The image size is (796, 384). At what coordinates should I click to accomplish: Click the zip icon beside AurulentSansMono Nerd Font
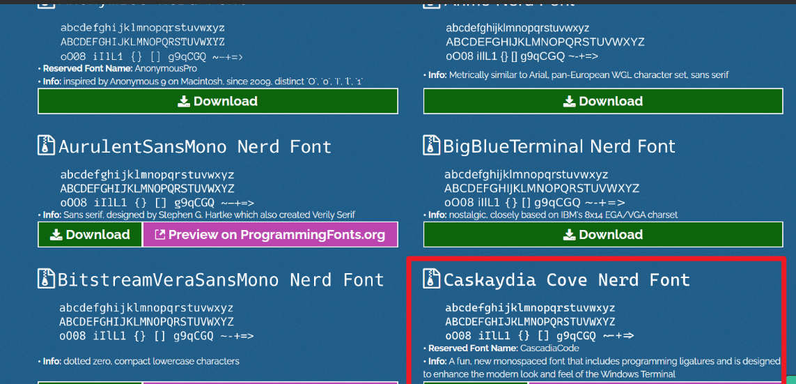[x=46, y=145]
